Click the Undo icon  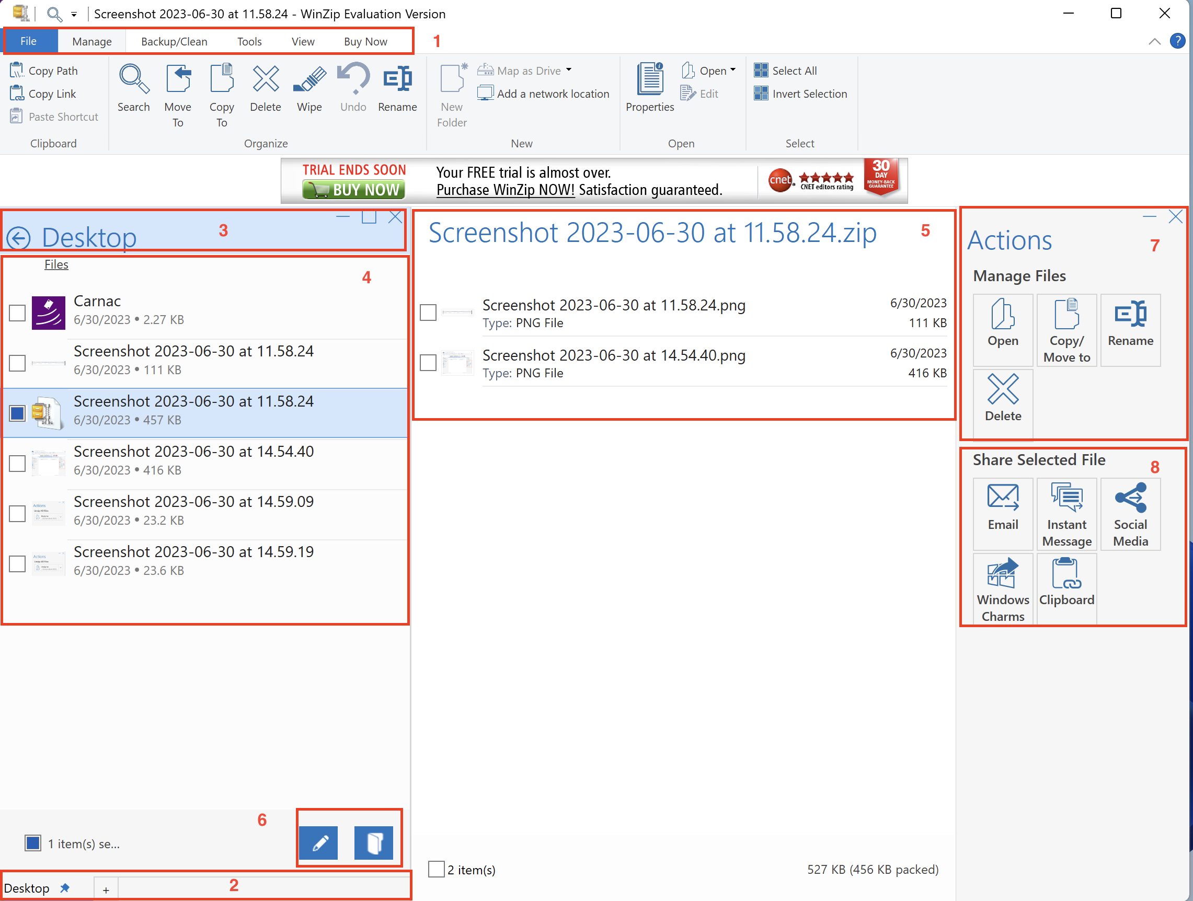(x=353, y=86)
